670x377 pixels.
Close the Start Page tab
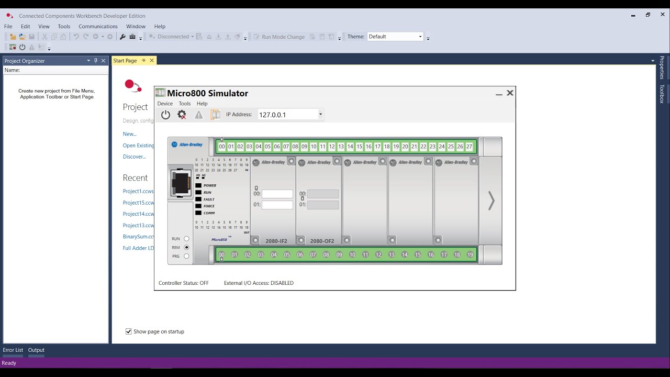coord(152,60)
